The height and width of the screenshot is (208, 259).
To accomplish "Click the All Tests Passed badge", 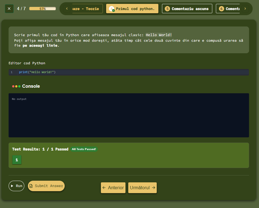I will 84,149.
